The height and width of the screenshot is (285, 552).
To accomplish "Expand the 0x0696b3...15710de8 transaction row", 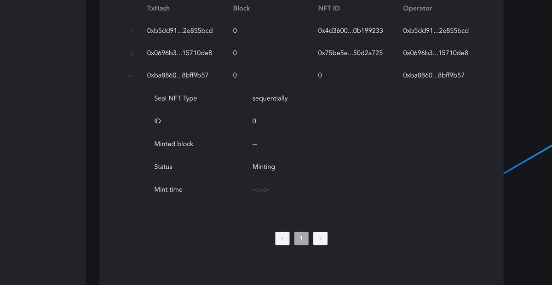I will tap(131, 53).
